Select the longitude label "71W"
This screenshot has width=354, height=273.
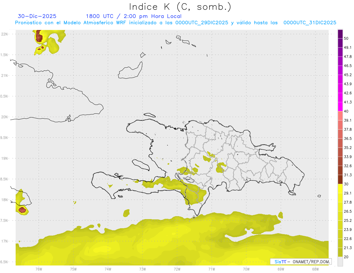coord(212,269)
